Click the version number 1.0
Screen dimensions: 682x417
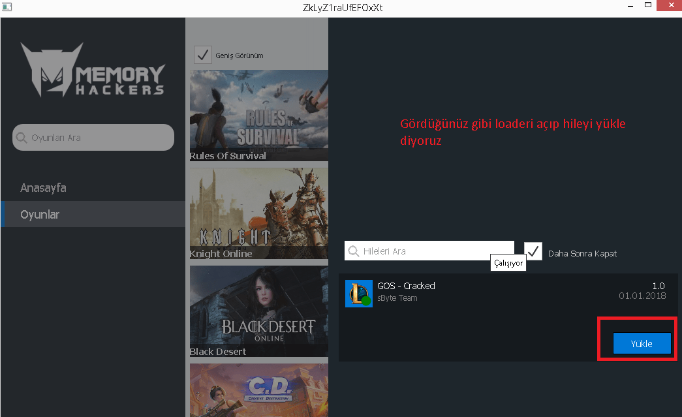point(659,286)
